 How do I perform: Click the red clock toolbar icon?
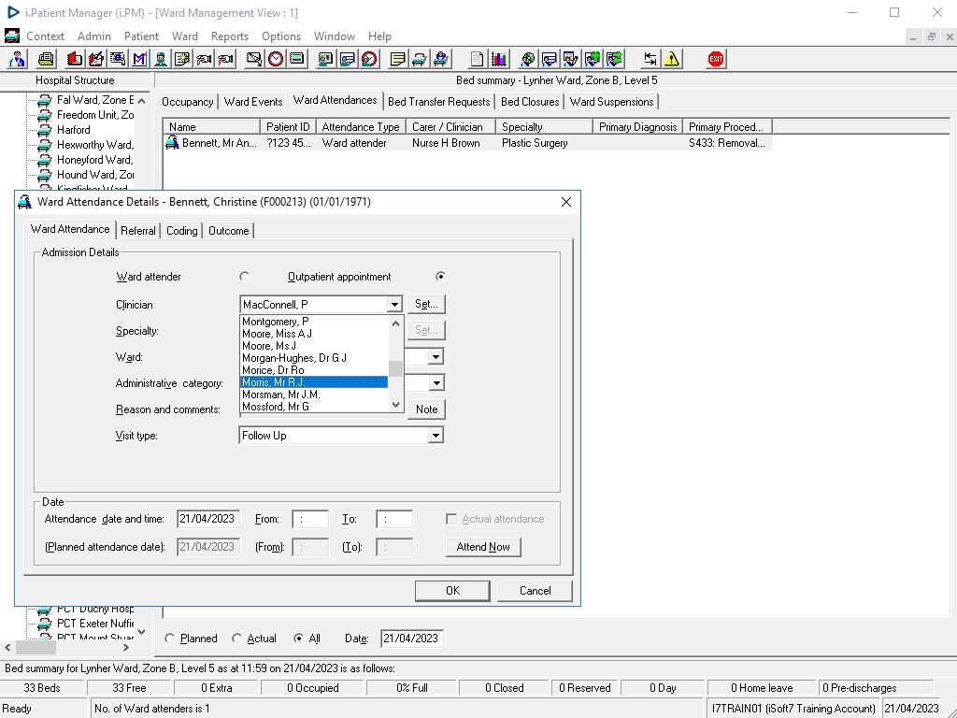tap(276, 59)
